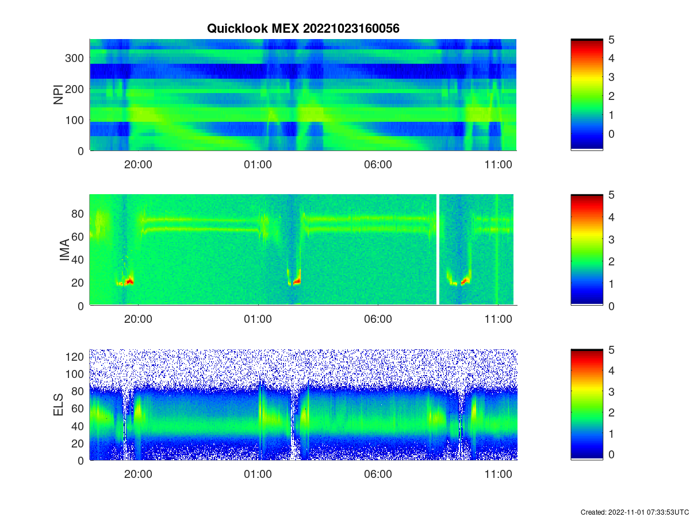Click the 20:00 tick under IMA panel
The image size is (690, 517).
click(x=138, y=319)
